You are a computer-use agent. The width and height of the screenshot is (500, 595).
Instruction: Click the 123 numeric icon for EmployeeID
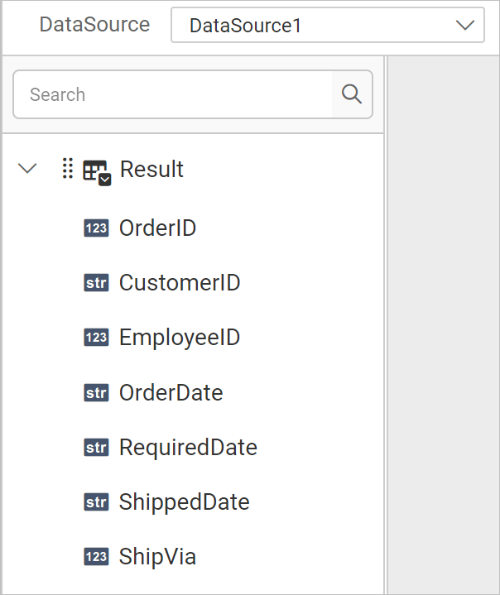(96, 338)
